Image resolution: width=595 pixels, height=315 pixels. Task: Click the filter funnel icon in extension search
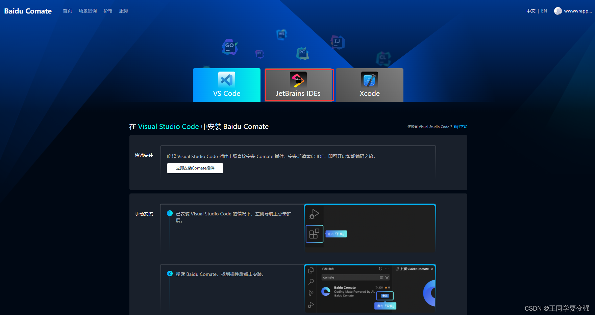387,278
